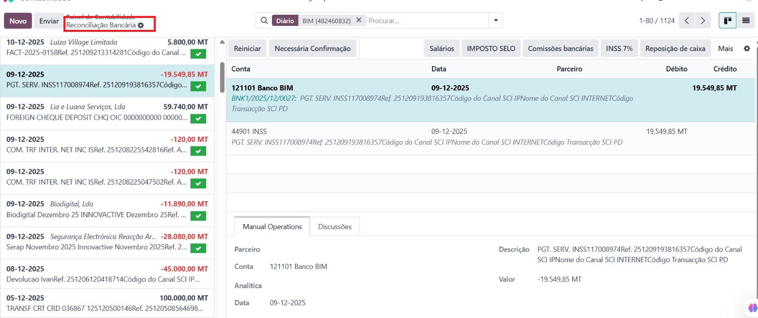Screen dimensions: 758x318
Task: Click the search magnifier icon
Action: (x=264, y=21)
